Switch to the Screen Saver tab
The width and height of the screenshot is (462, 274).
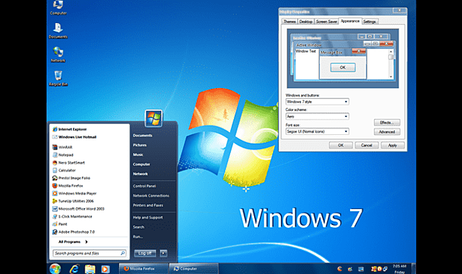[326, 22]
